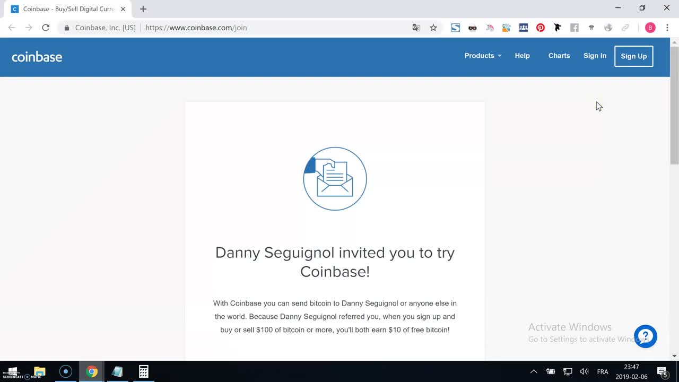Open the Help page in the header
This screenshot has width=679, height=382.
(x=522, y=56)
